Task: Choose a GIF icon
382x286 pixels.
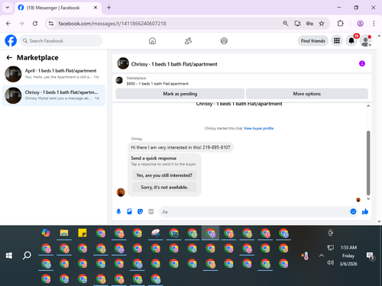Action: tap(151, 211)
